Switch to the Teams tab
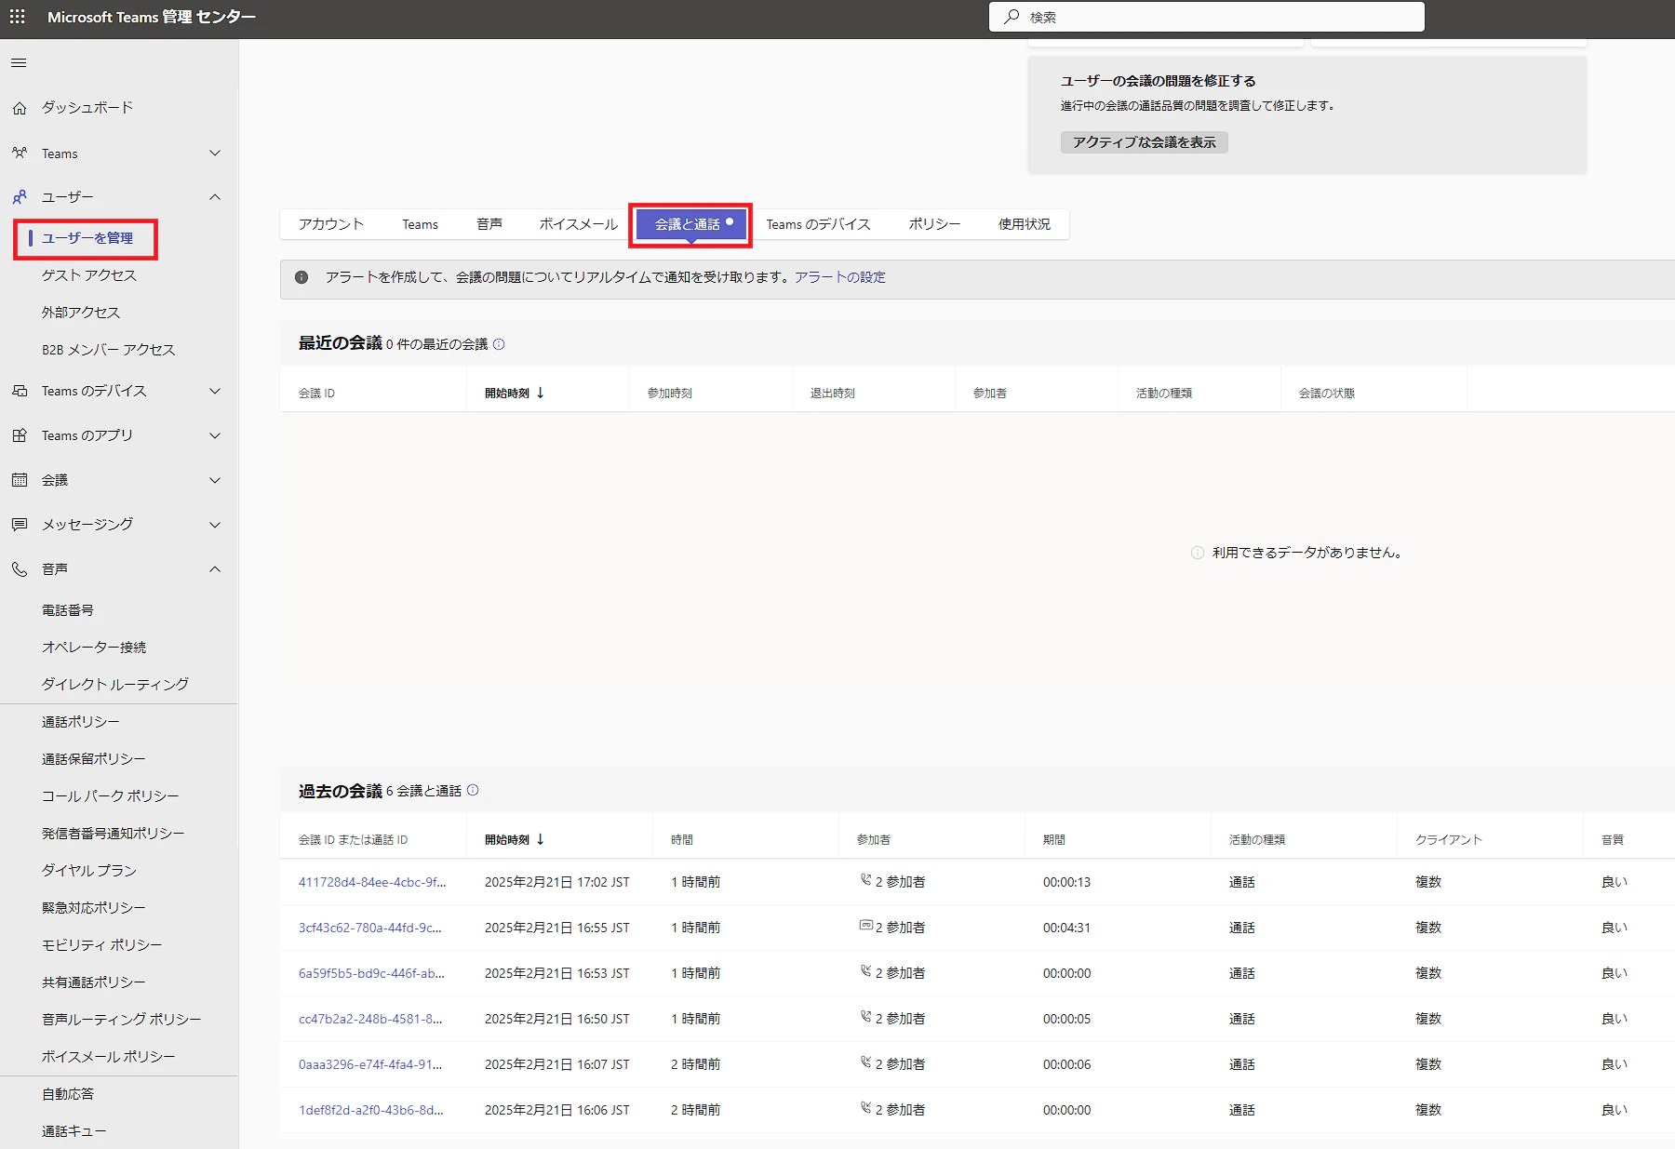The image size is (1675, 1149). (x=421, y=224)
